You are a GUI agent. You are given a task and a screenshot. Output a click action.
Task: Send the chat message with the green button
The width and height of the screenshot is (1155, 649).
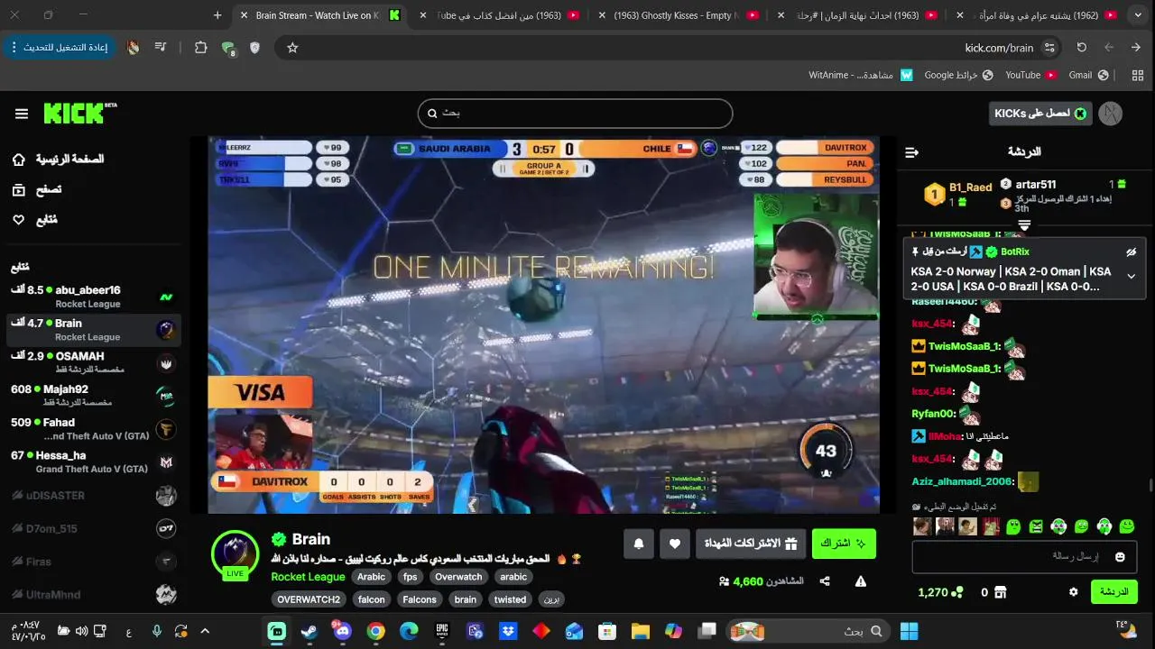[x=1113, y=592]
